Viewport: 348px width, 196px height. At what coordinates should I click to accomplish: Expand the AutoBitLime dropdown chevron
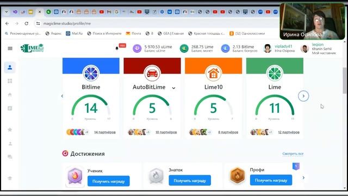(x=173, y=88)
